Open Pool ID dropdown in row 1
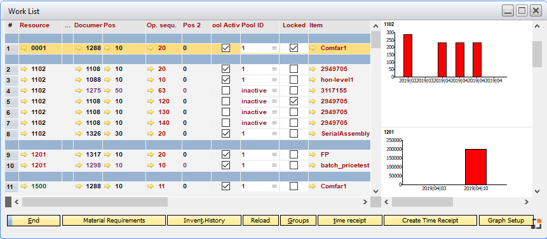The image size is (547, 239). tap(274, 48)
